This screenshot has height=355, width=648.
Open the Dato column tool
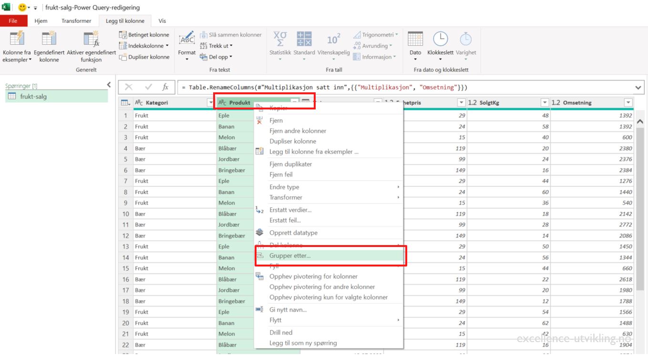[415, 46]
